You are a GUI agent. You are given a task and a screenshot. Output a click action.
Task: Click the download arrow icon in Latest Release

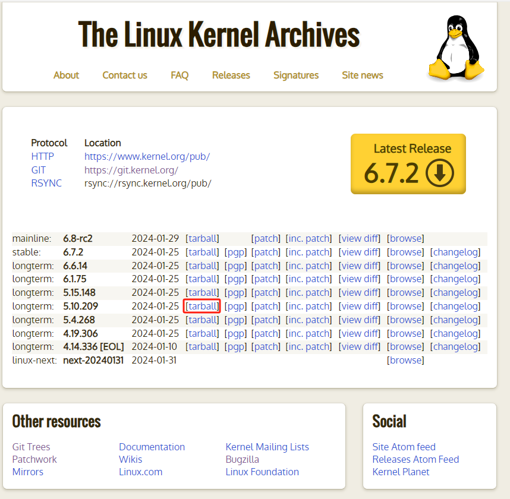point(440,173)
